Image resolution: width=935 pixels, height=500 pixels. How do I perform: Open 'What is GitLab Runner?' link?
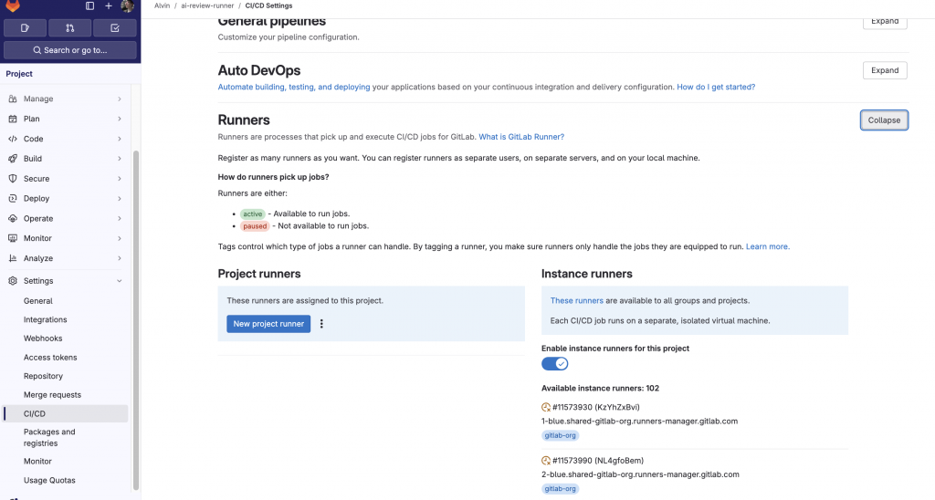[x=521, y=137]
